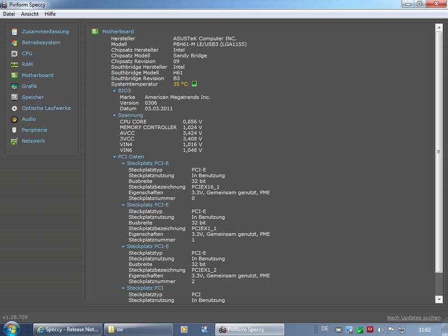Collapse the Steckplatz PCI section
This screenshot has width=448, height=336.
point(123,288)
